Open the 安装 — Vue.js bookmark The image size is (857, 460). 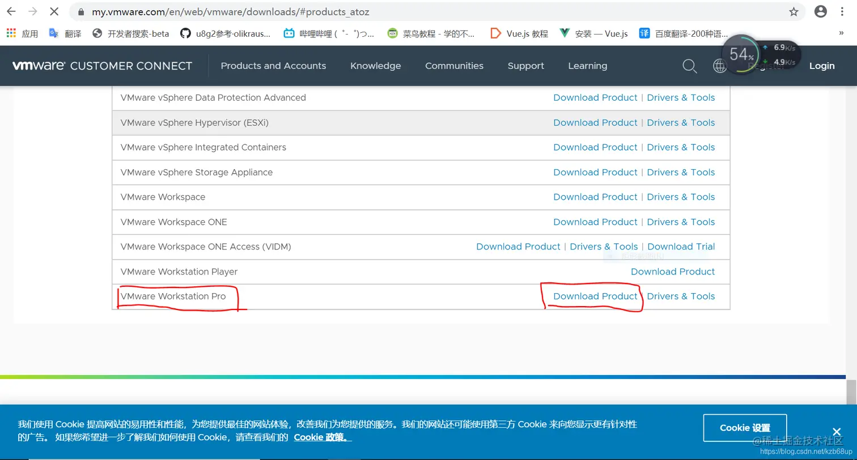click(593, 33)
